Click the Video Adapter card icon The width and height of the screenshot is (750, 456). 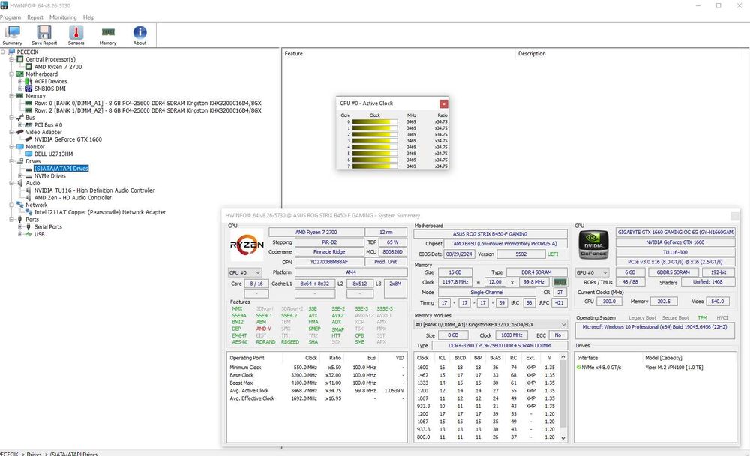20,132
